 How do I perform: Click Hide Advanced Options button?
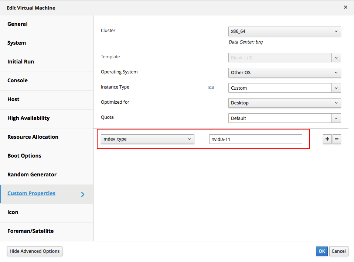(34, 251)
